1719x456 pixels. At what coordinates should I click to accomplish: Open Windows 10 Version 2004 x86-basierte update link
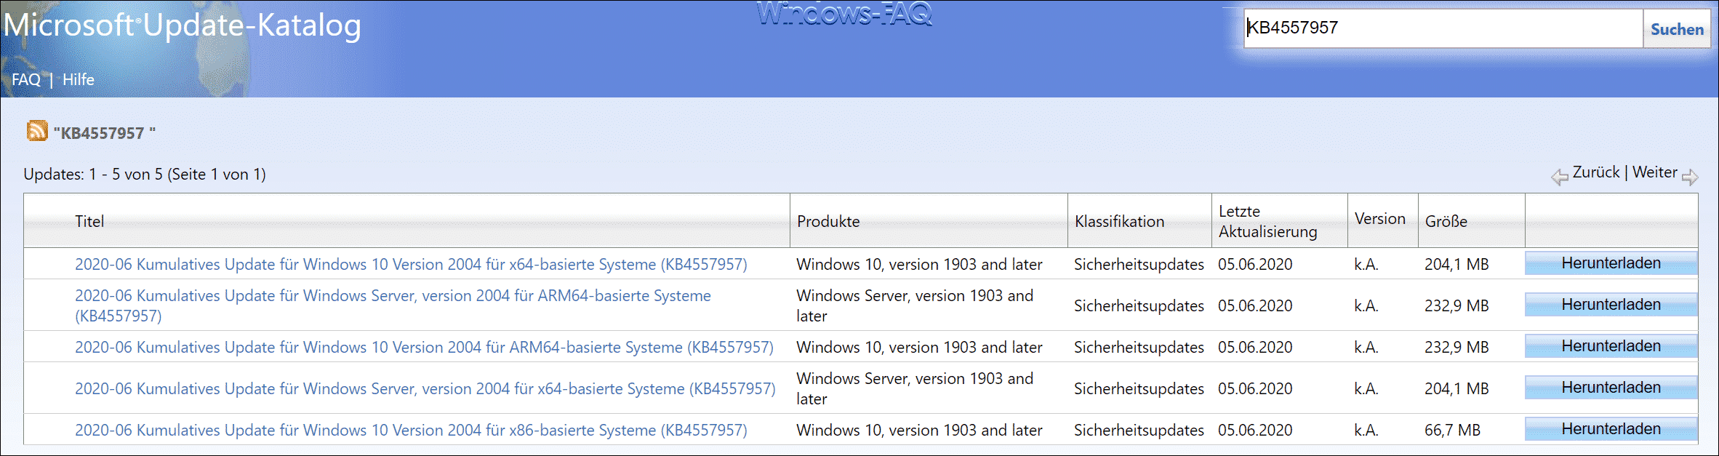tap(411, 430)
